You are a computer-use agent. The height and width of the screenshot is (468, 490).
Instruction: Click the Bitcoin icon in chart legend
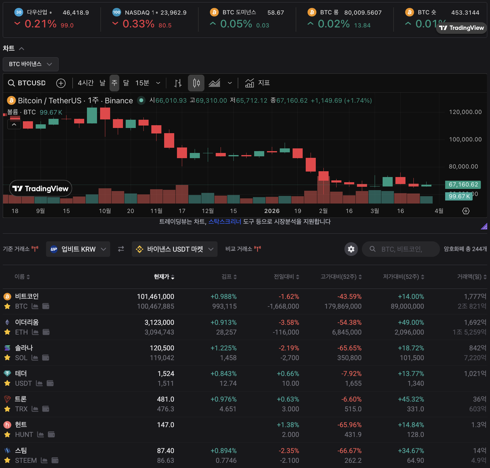click(11, 101)
